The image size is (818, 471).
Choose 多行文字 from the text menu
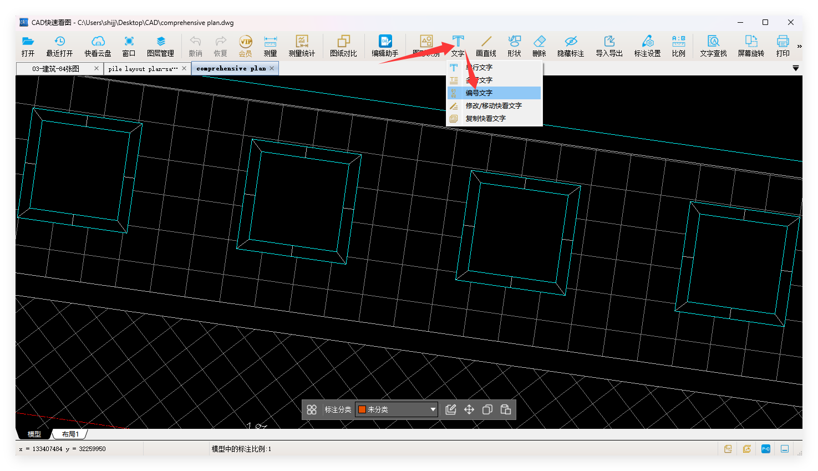(494, 80)
